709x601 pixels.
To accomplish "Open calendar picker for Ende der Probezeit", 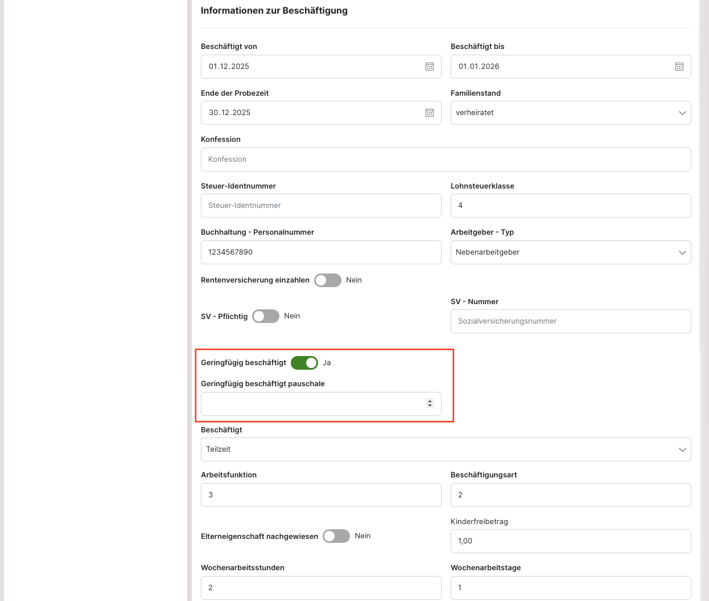I will point(430,113).
